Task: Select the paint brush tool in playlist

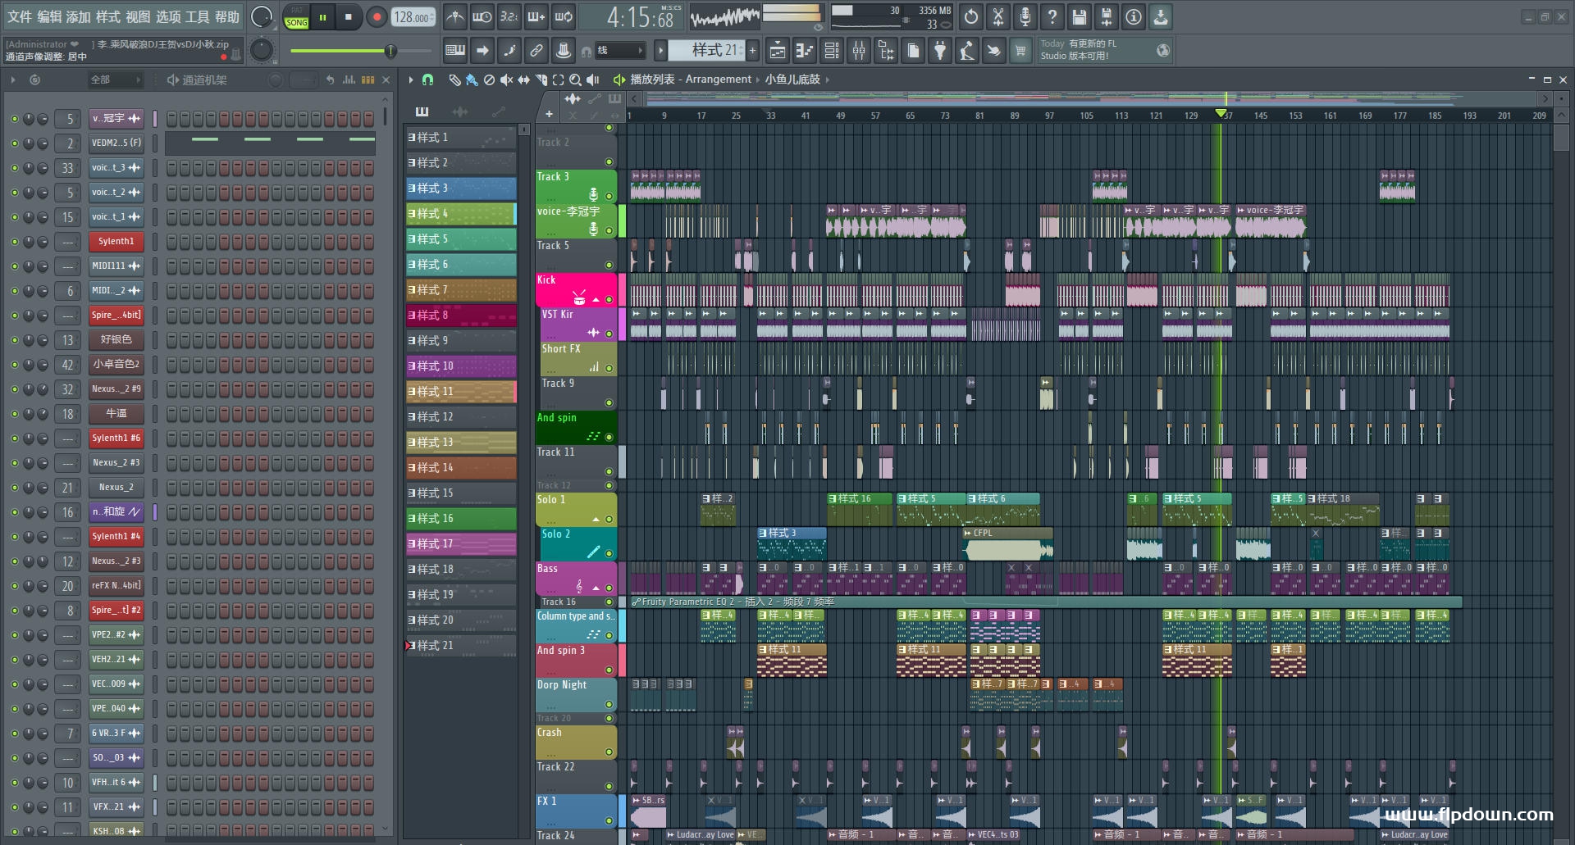Action: click(x=471, y=80)
